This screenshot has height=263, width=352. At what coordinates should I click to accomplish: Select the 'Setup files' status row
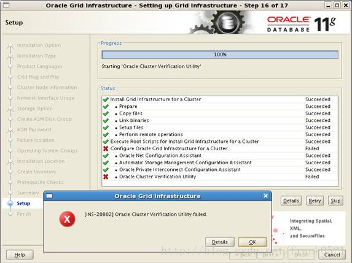(x=220, y=128)
